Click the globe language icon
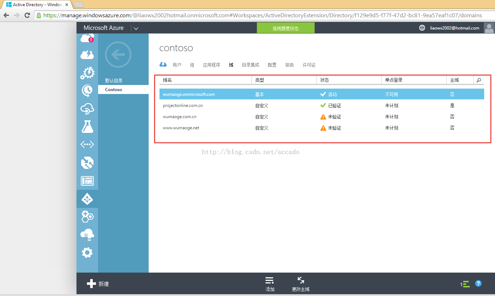Screen dimensions: 495x296 (x=422, y=28)
